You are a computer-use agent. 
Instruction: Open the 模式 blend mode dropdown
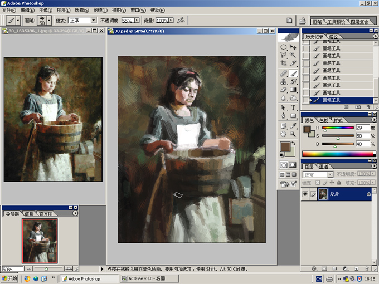click(x=94, y=21)
